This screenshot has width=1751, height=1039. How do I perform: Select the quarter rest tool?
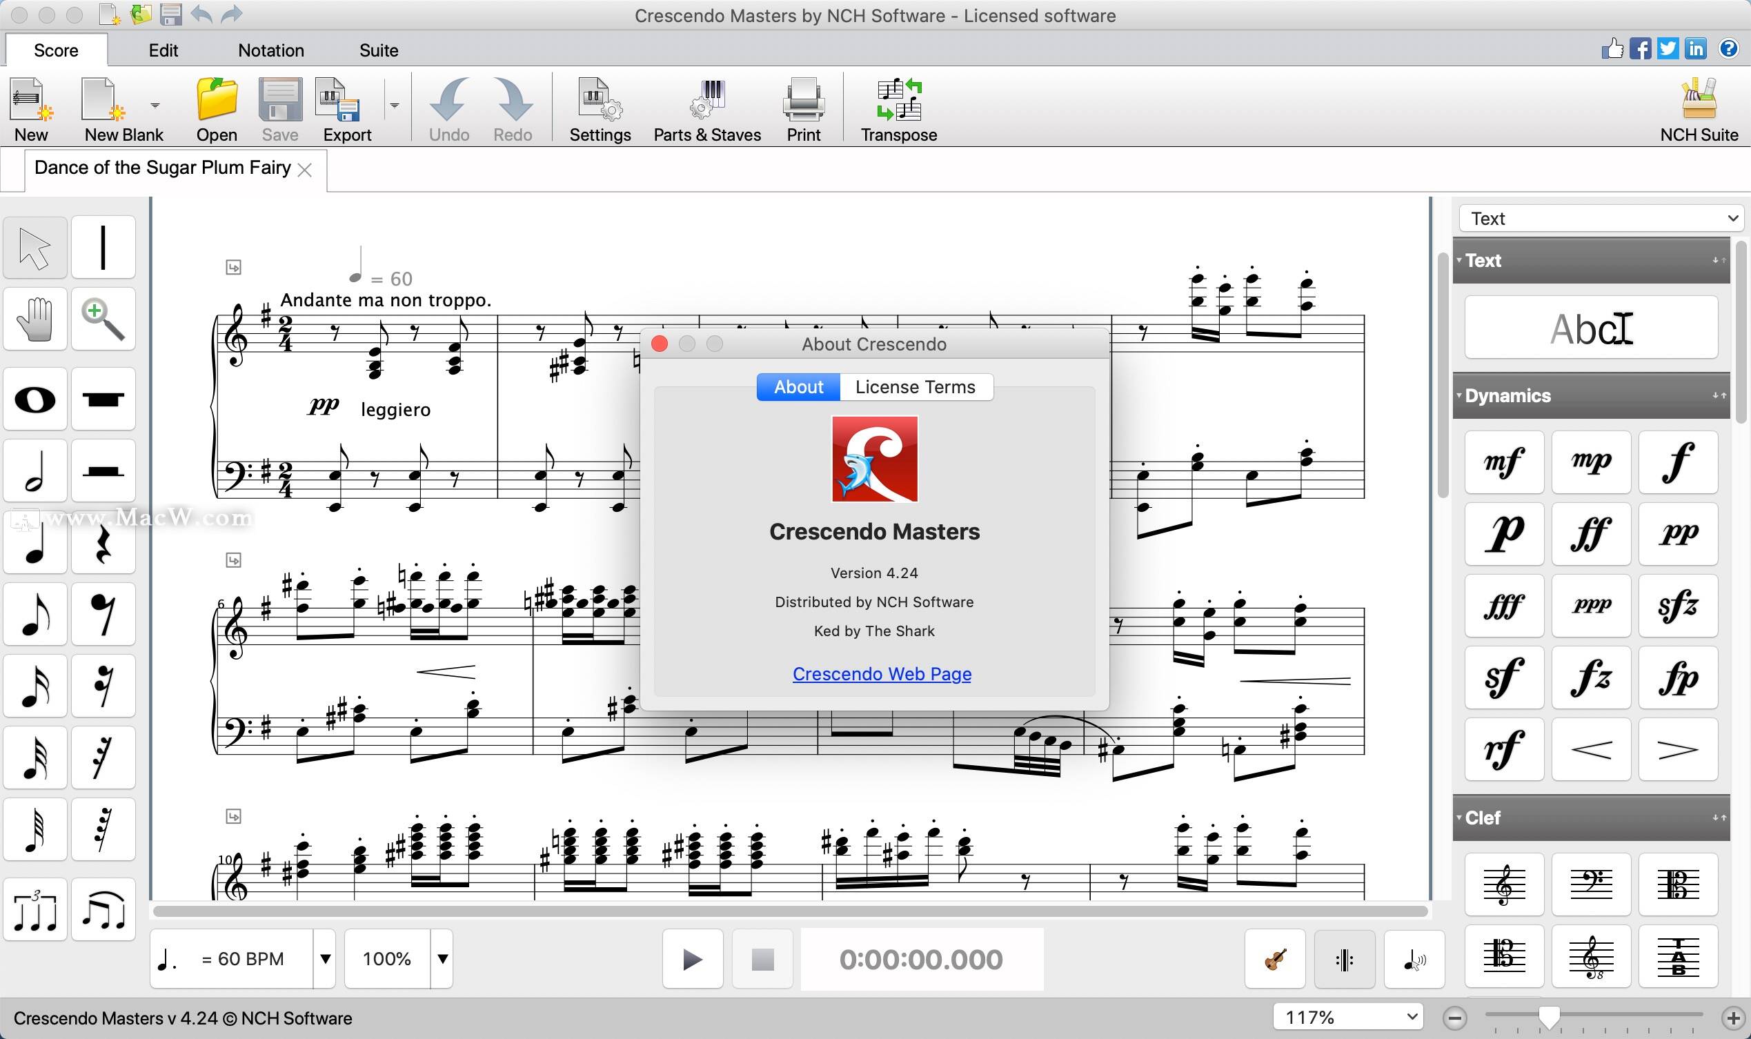(x=103, y=542)
